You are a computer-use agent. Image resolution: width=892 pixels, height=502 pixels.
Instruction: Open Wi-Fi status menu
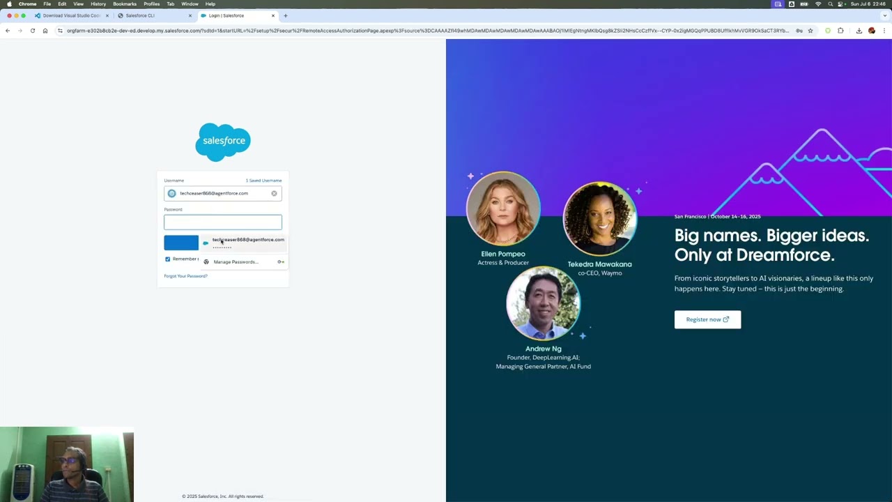818,4
